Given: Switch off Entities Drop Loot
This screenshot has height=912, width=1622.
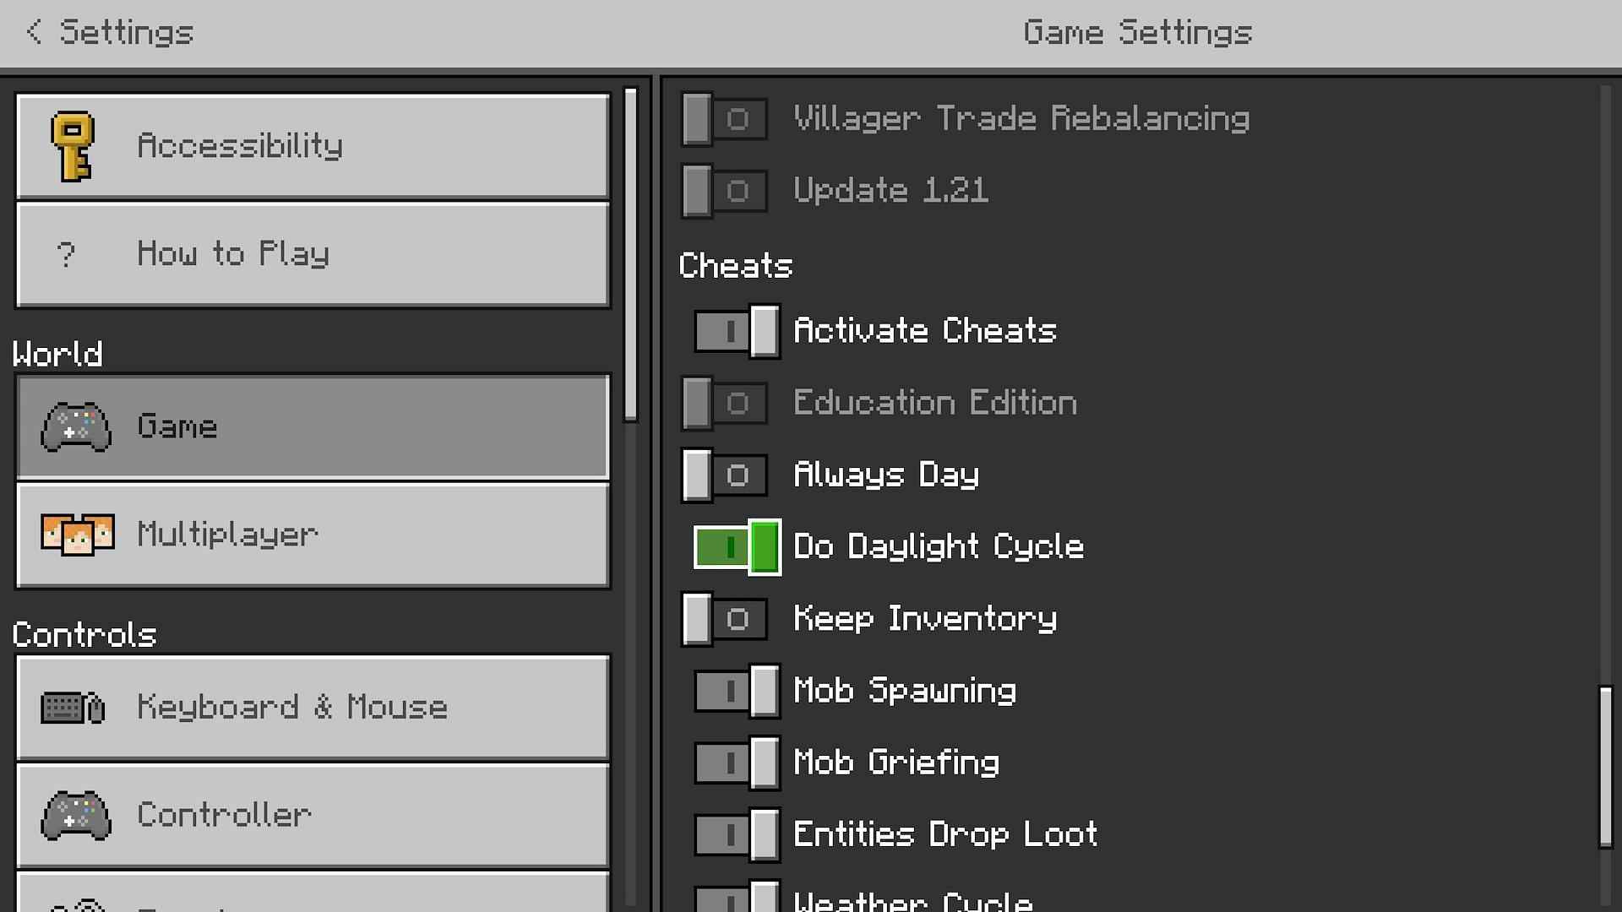Looking at the screenshot, I should tap(736, 834).
